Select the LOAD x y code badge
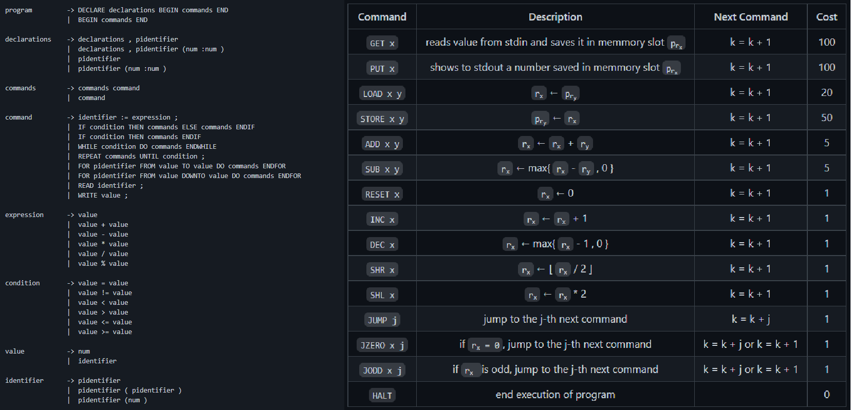851x410 pixels. coord(382,93)
